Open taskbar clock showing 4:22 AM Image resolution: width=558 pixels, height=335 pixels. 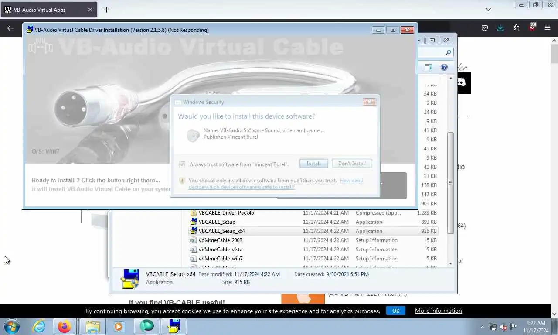(536, 327)
